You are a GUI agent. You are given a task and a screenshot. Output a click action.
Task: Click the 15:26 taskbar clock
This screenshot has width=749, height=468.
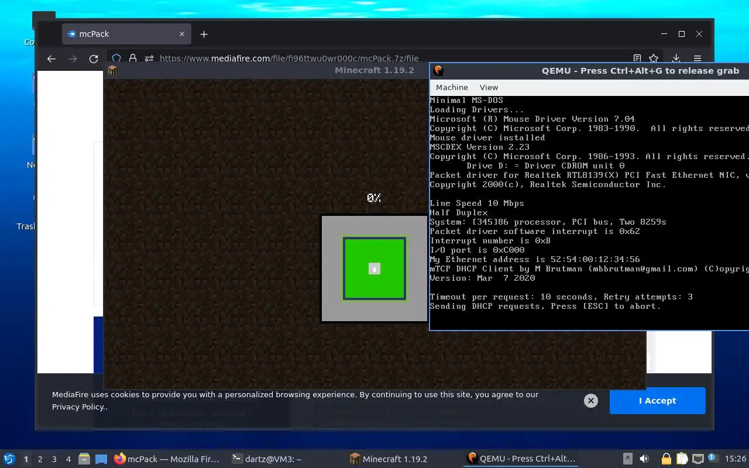[735, 459]
